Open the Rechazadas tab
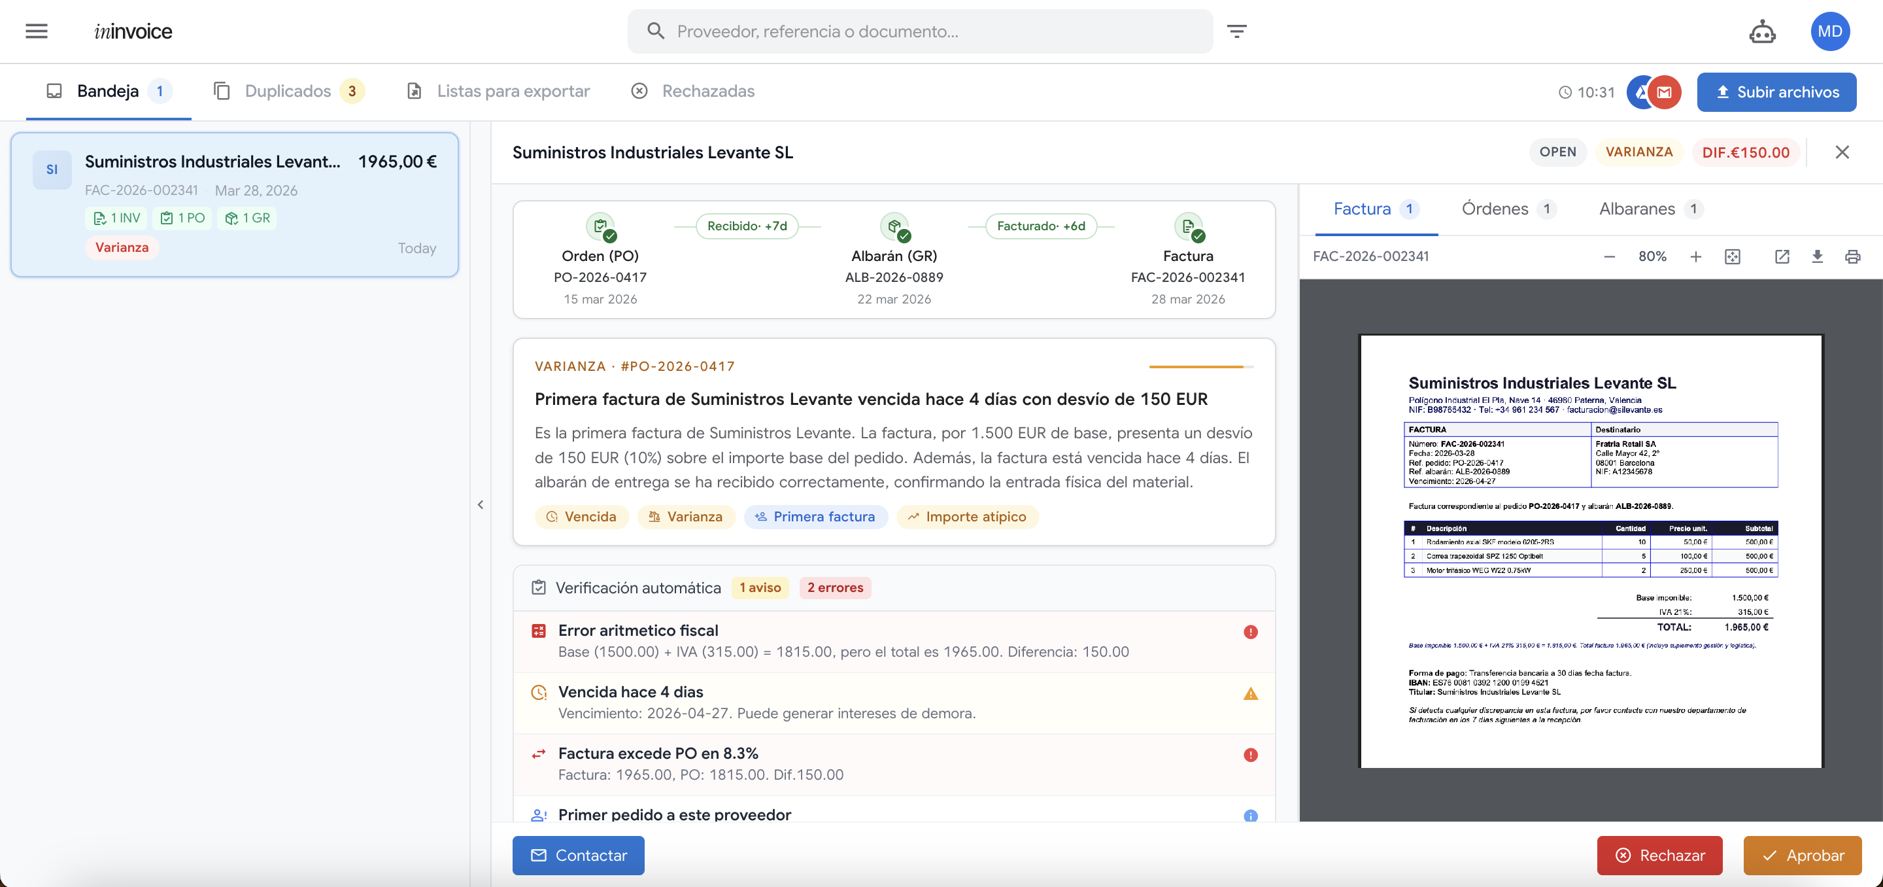 tap(692, 92)
